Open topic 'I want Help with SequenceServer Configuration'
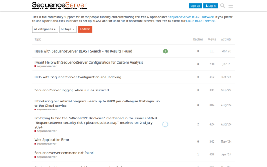The image size is (267, 167). pyautogui.click(x=89, y=62)
